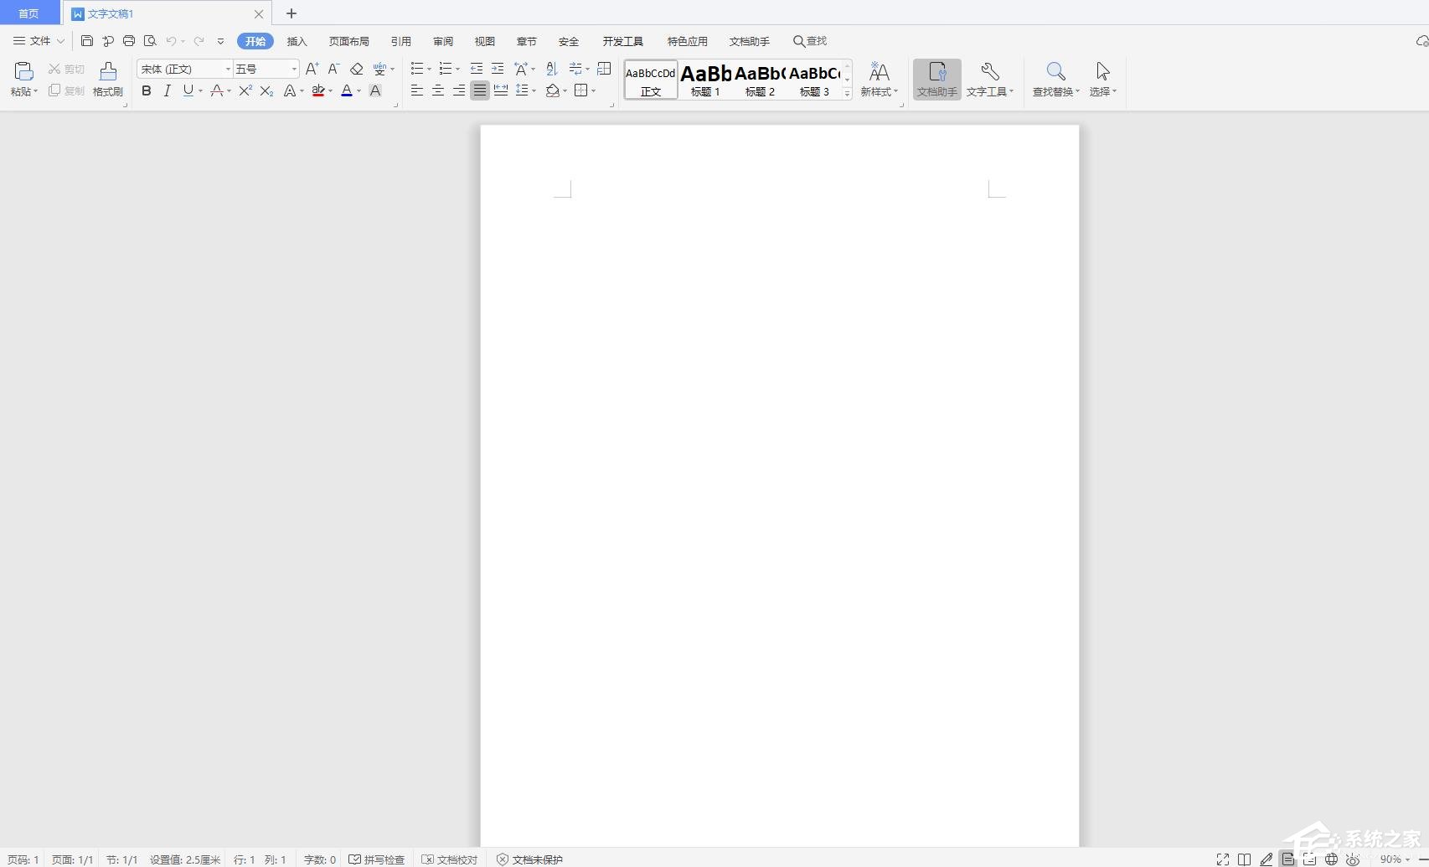The image size is (1429, 867).
Task: Open the 文字工具 wrench tool
Action: pyautogui.click(x=989, y=79)
